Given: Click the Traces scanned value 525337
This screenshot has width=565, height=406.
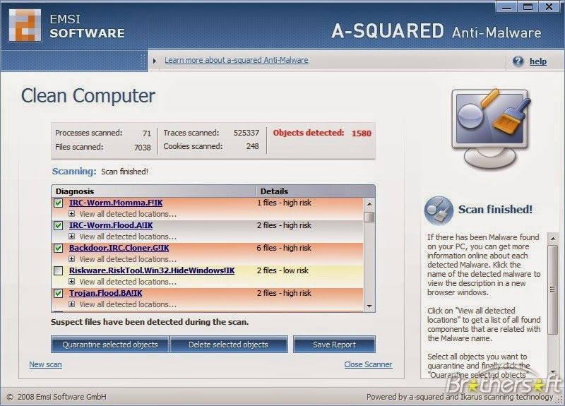Looking at the screenshot, I should (246, 133).
